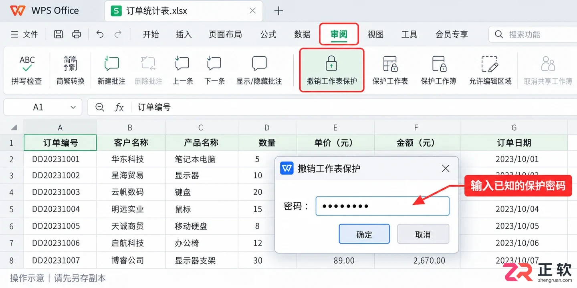Switch to the 公式 ribbon tab

coord(268,34)
